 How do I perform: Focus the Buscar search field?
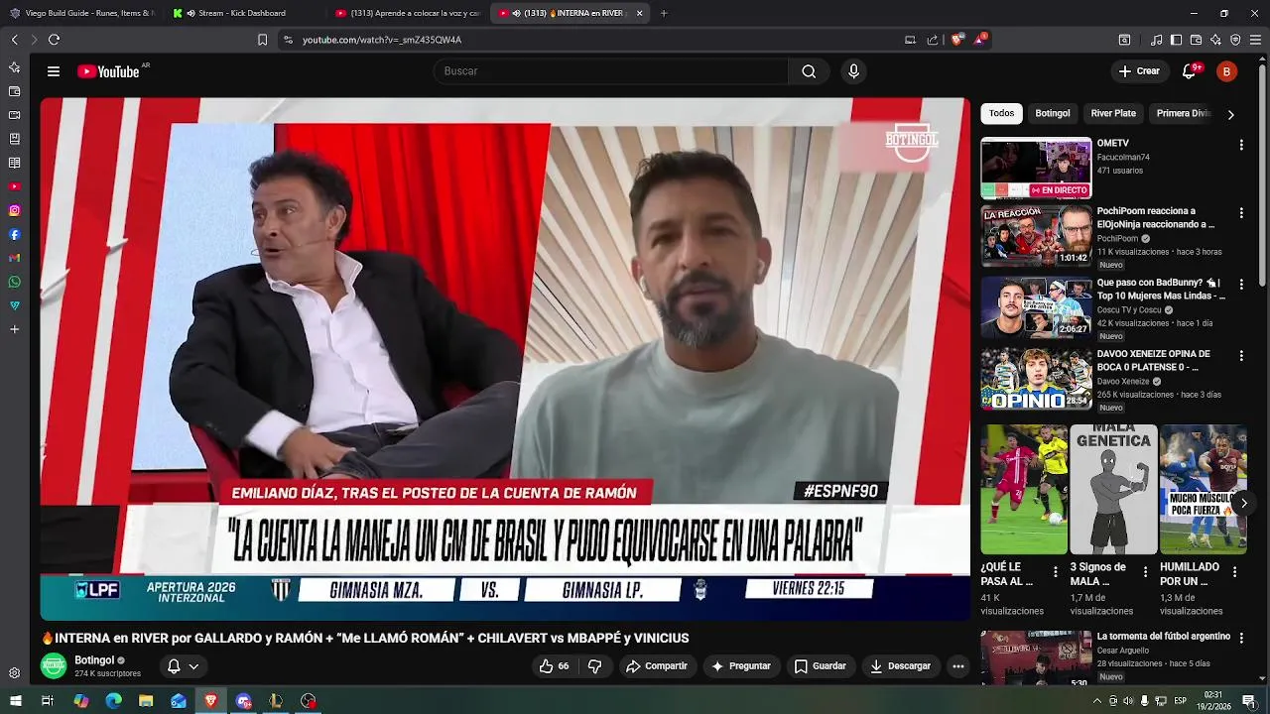pyautogui.click(x=610, y=71)
